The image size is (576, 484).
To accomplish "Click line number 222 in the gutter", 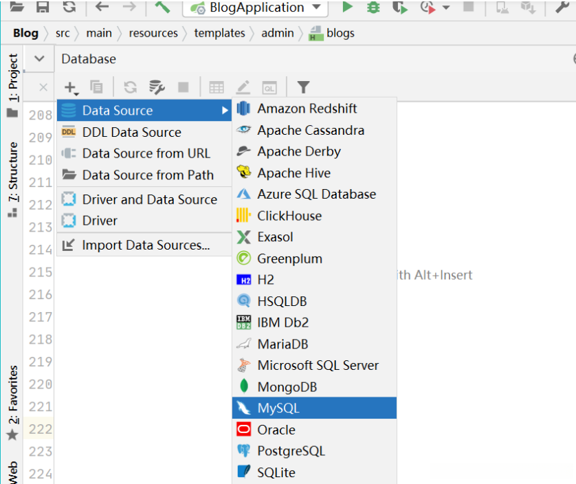I will click(41, 429).
